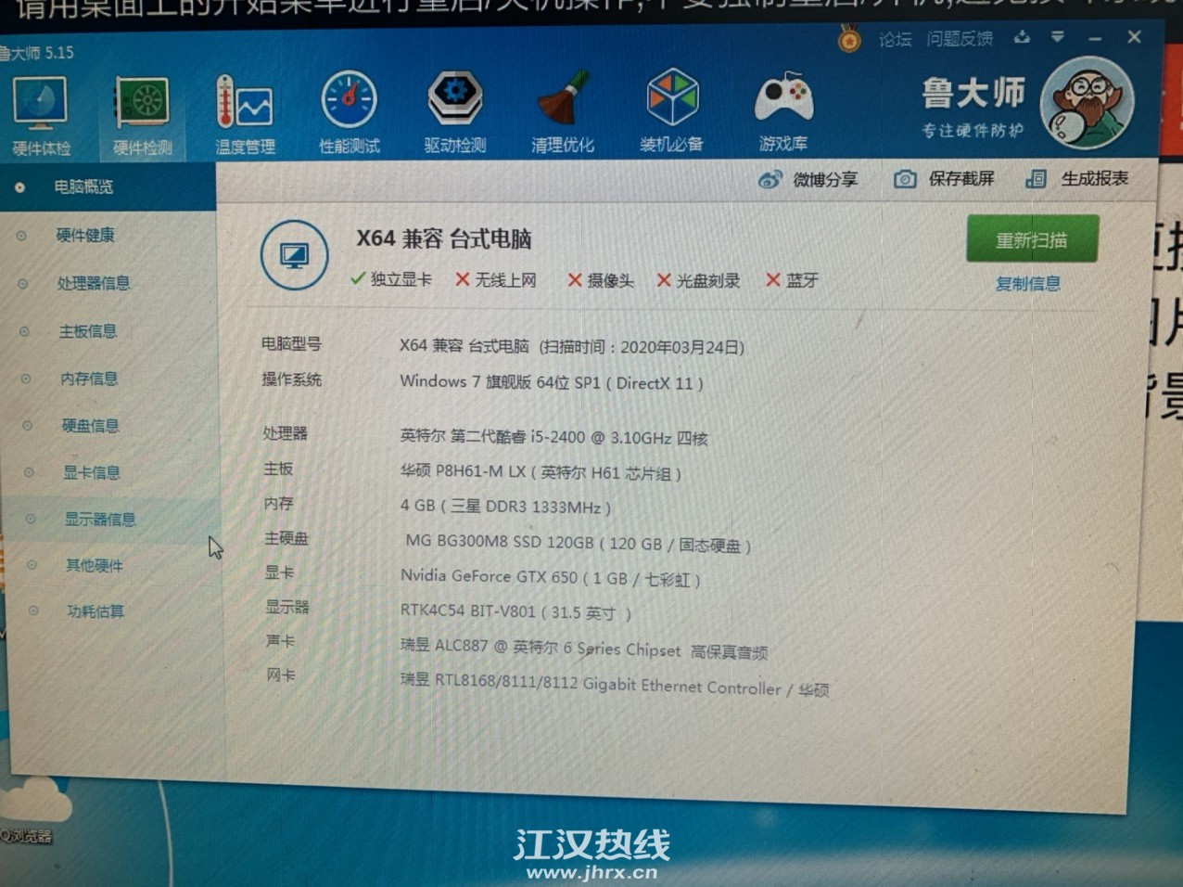
Task: Click the i5-2400 processor value
Action: point(554,437)
